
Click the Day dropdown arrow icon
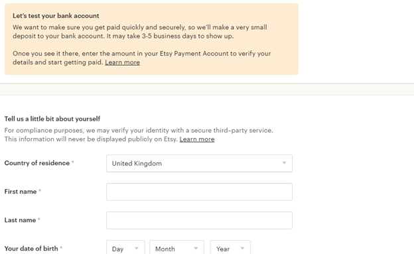click(x=137, y=249)
